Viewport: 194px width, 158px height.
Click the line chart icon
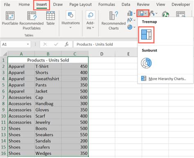point(130,20)
